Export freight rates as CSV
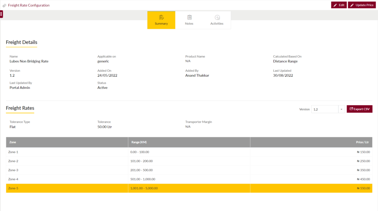The height and width of the screenshot is (211, 378). [360, 109]
